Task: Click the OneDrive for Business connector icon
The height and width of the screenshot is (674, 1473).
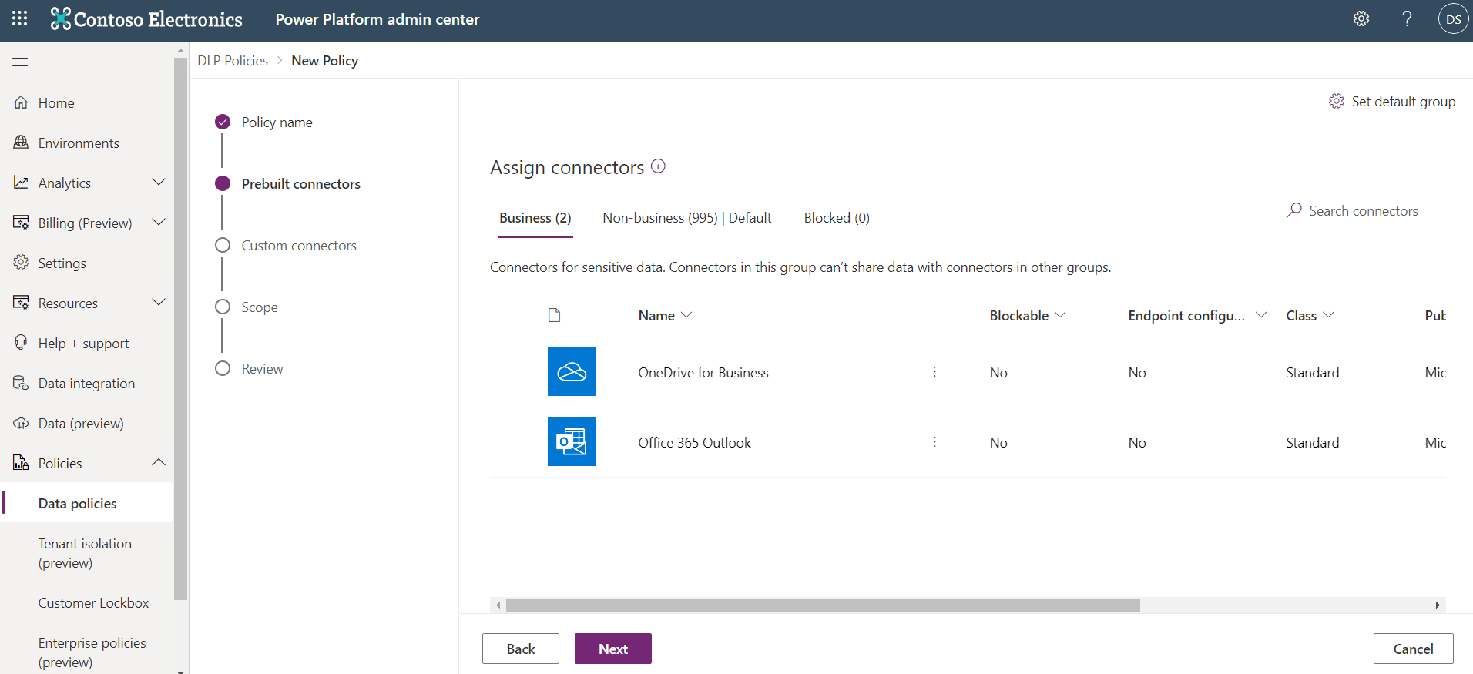Action: pos(572,372)
